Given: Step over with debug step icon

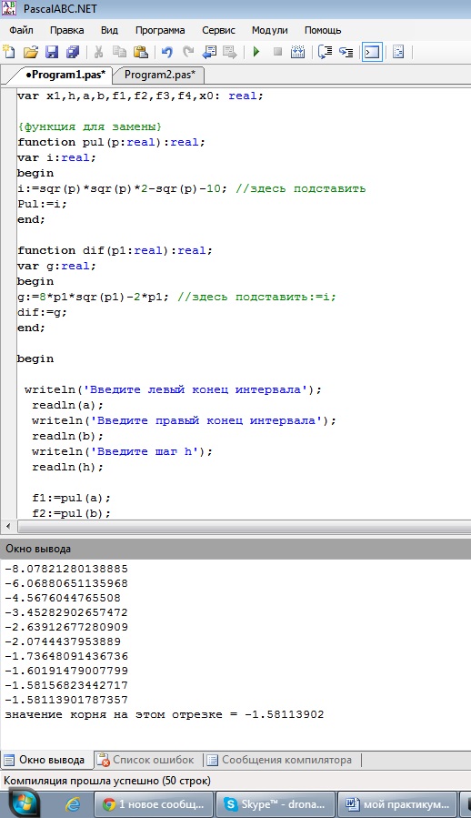Looking at the screenshot, I should coord(325,52).
